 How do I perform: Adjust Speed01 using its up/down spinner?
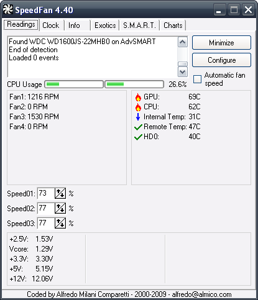tap(60, 193)
